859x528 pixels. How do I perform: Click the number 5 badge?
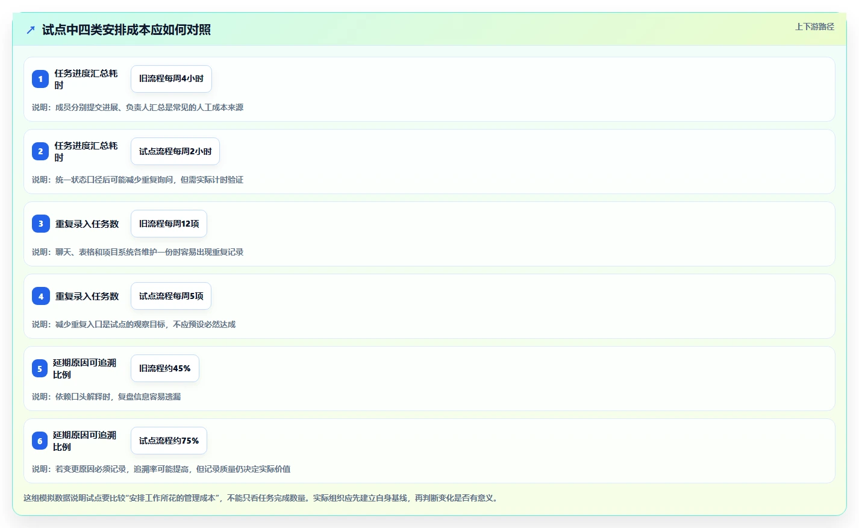pos(40,368)
